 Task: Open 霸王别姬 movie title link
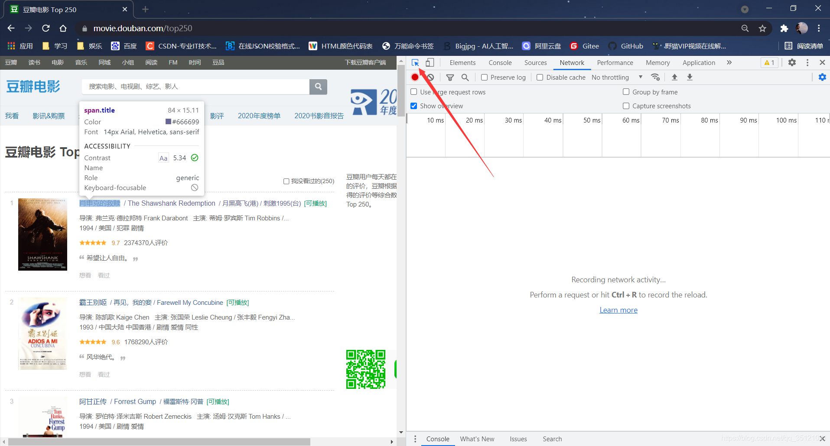93,303
